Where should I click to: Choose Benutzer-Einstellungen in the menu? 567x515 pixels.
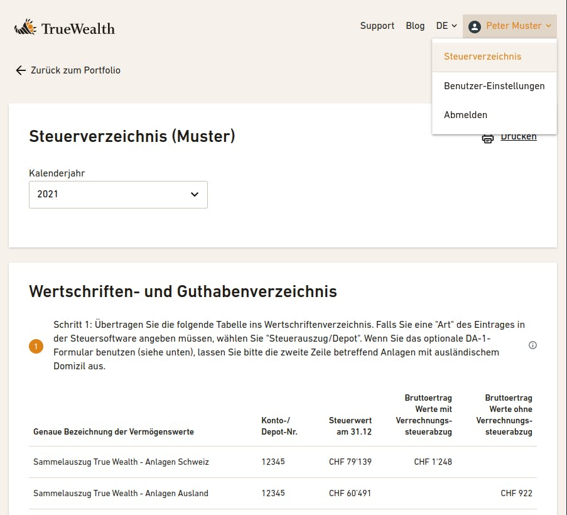tap(494, 86)
